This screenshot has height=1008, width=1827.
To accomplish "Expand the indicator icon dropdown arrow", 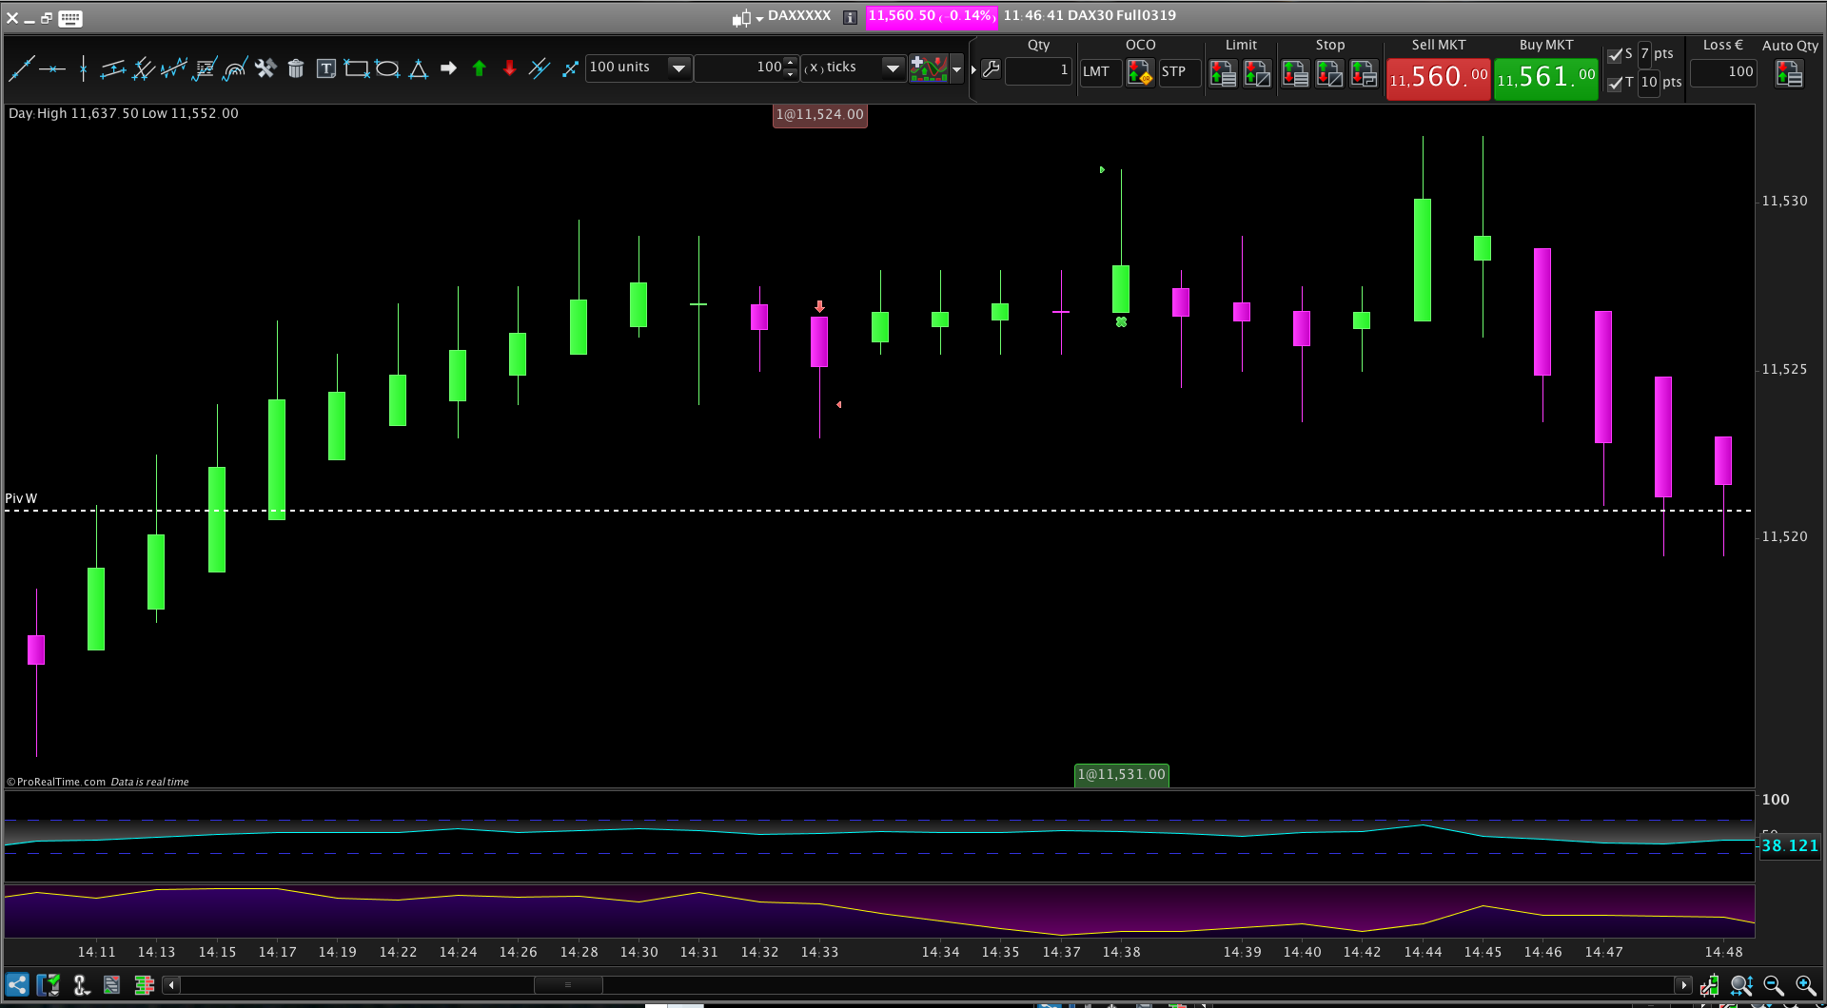I will click(x=957, y=68).
